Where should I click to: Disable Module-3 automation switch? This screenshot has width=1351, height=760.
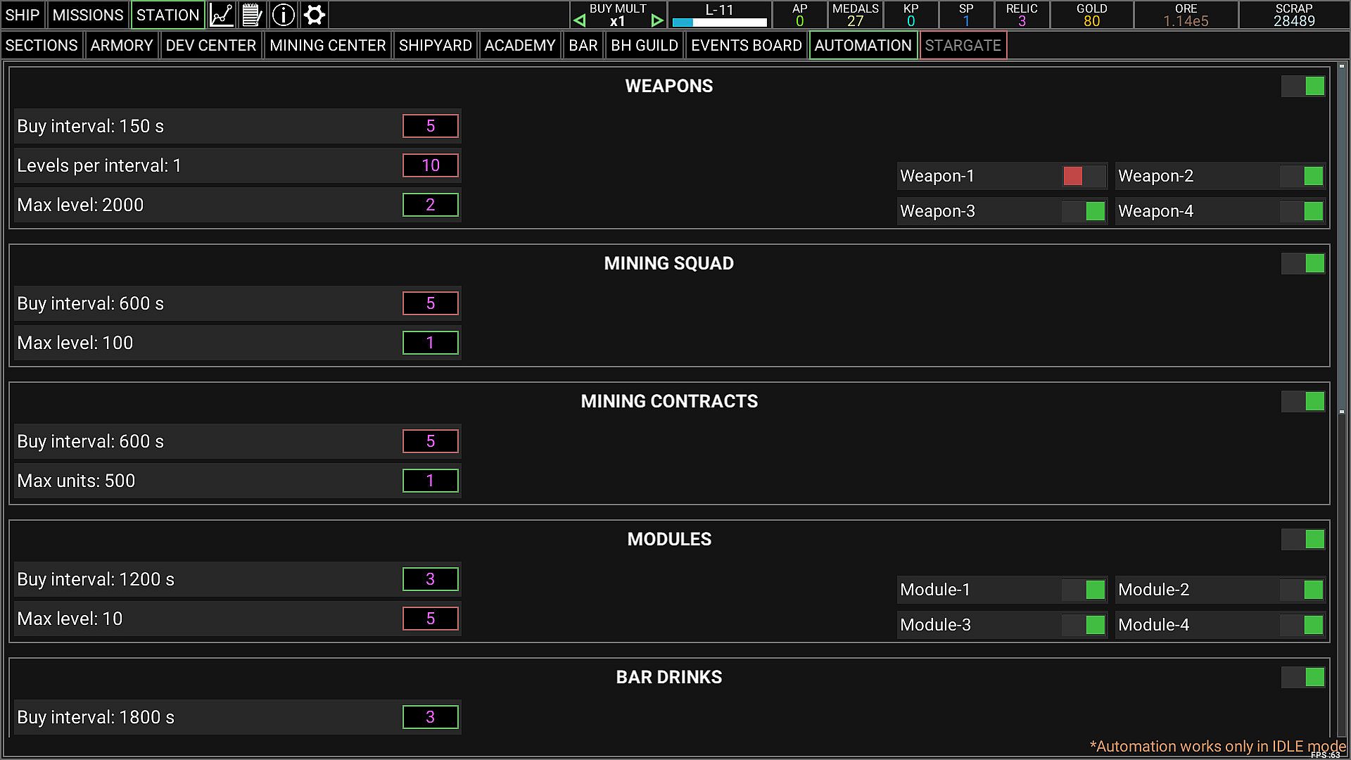coord(1084,625)
